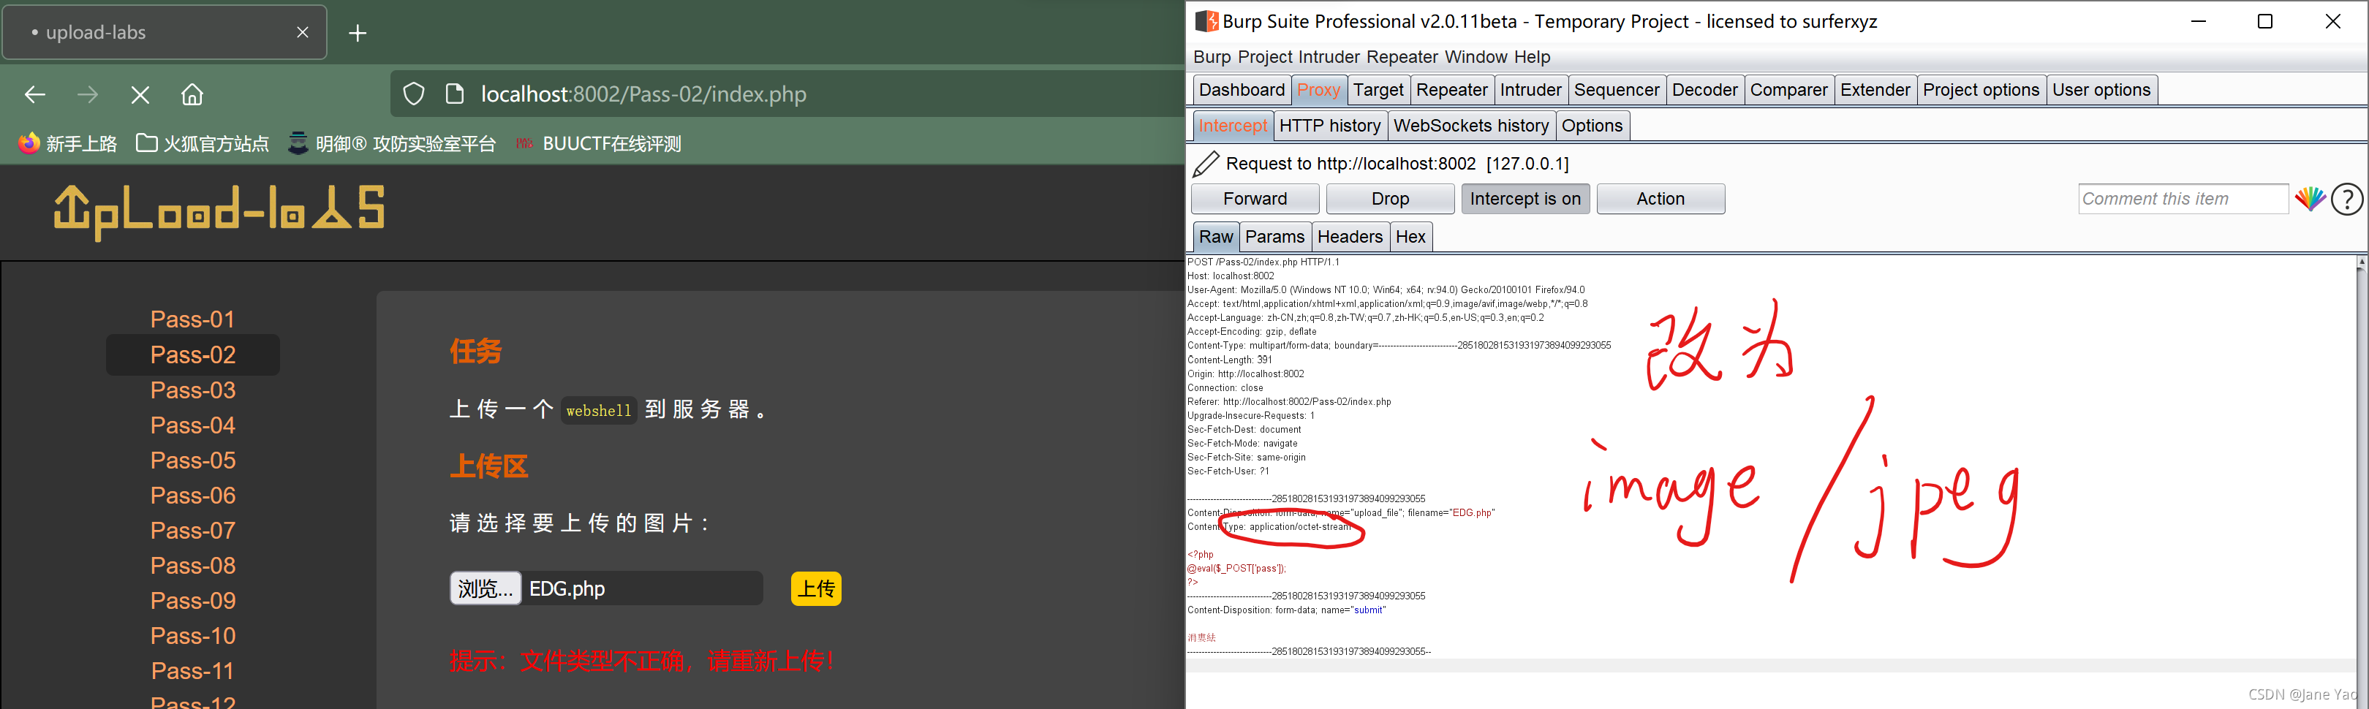Open Pass-08 from the sidebar list
The height and width of the screenshot is (709, 2369).
pyautogui.click(x=193, y=566)
